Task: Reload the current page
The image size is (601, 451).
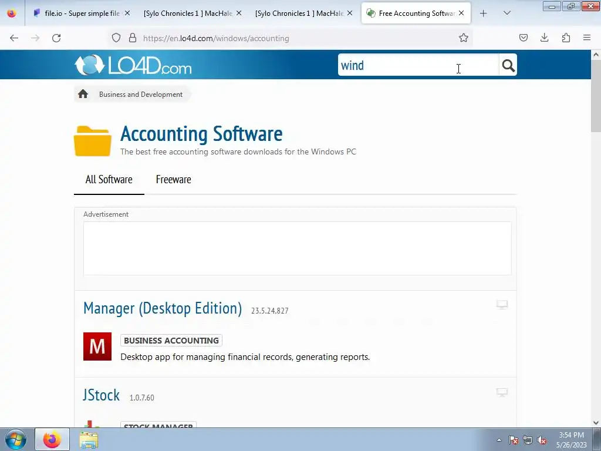Action: pos(56,38)
